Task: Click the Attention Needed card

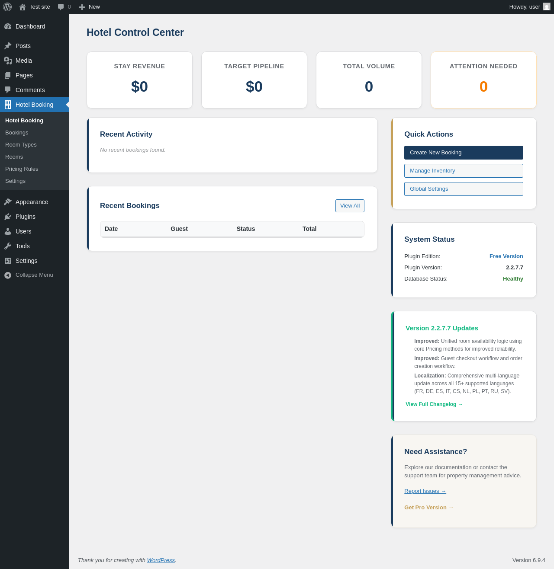Action: (x=483, y=80)
